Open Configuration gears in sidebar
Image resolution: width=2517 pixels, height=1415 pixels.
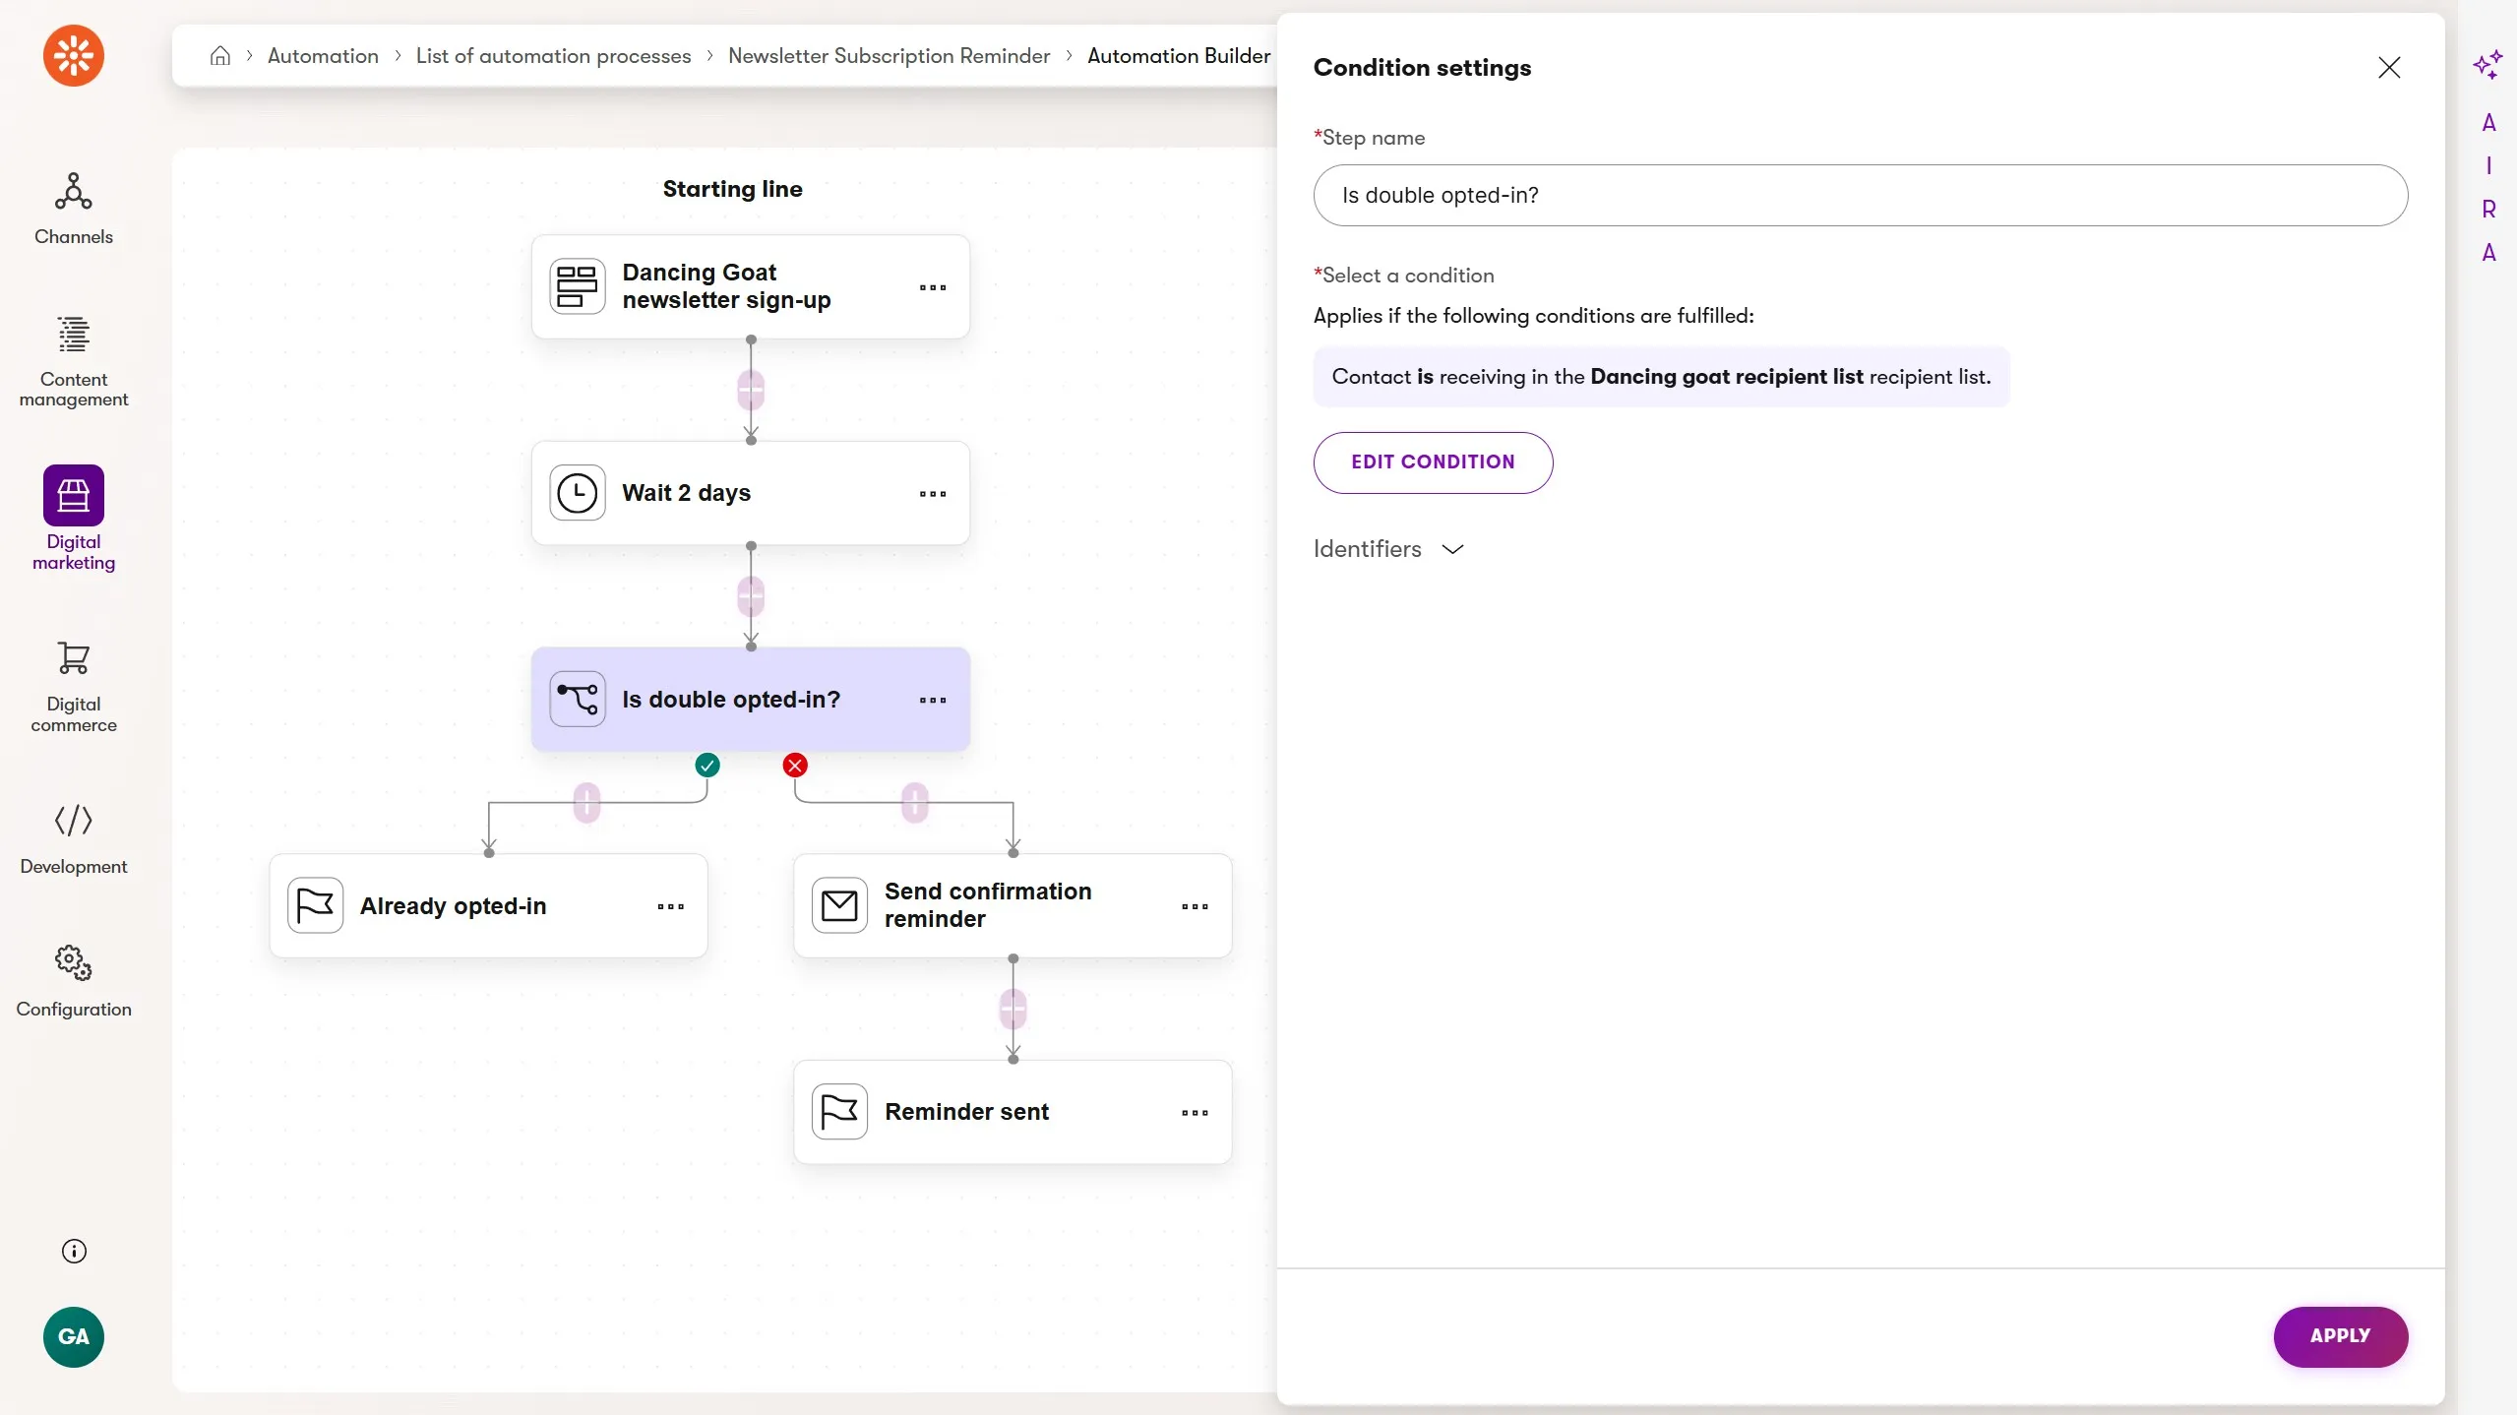click(73, 962)
